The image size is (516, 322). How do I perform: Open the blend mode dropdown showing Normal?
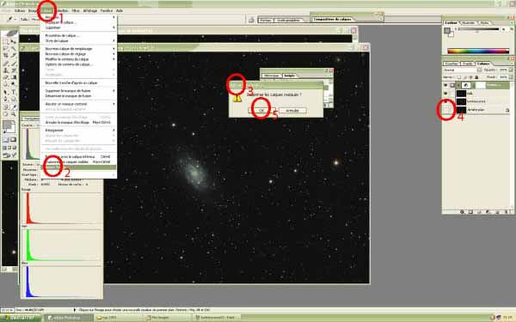click(462, 70)
